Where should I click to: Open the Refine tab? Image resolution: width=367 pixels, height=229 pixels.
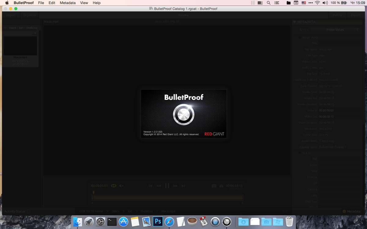click(x=338, y=15)
